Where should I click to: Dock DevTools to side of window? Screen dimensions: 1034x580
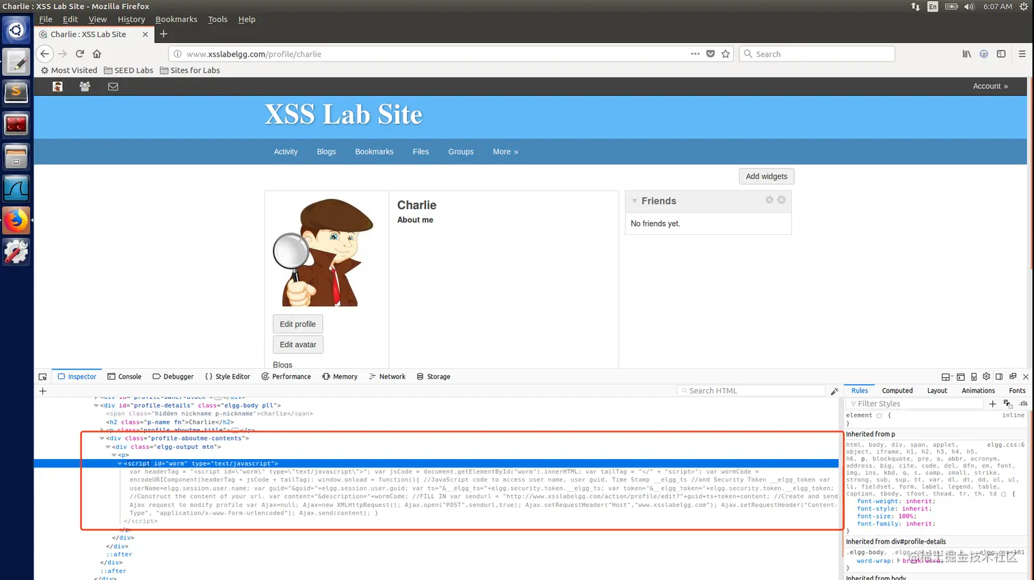[x=999, y=376]
